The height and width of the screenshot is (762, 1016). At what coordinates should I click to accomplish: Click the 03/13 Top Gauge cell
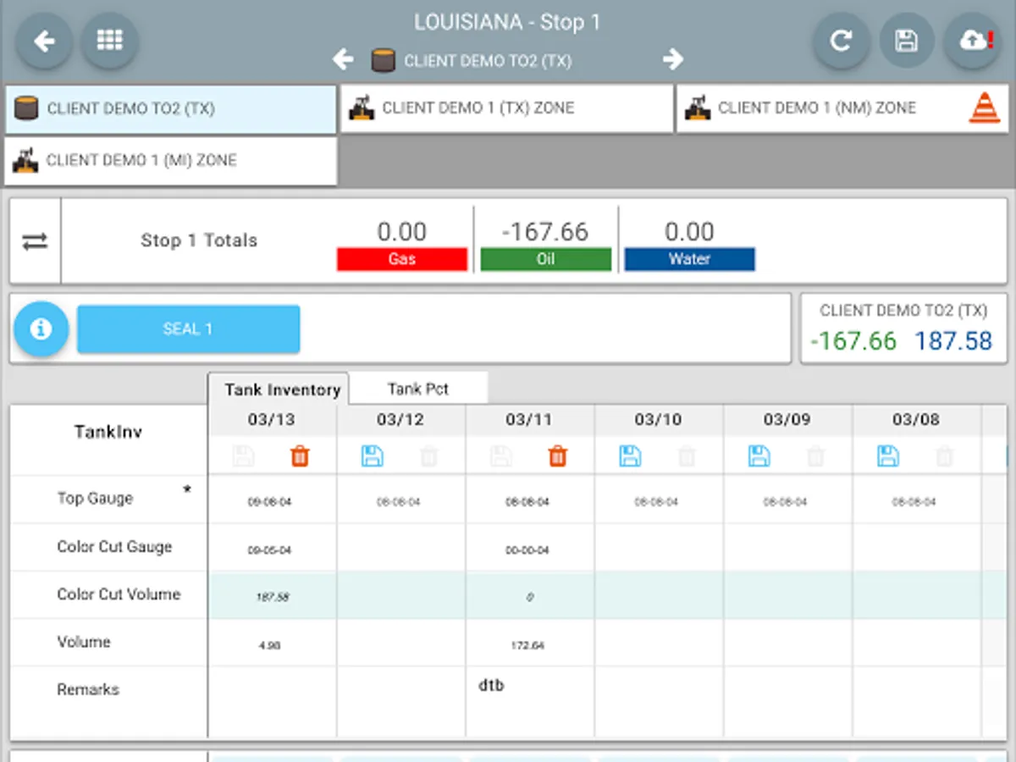point(272,501)
